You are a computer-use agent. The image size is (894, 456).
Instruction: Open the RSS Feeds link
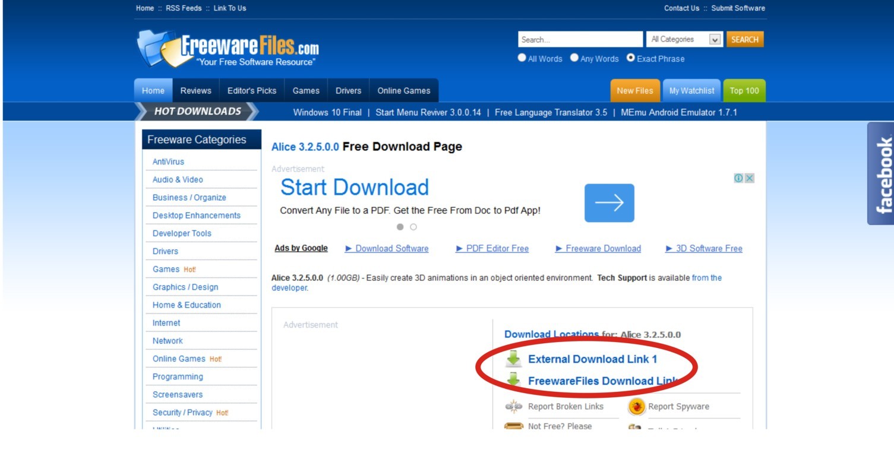[x=184, y=8]
